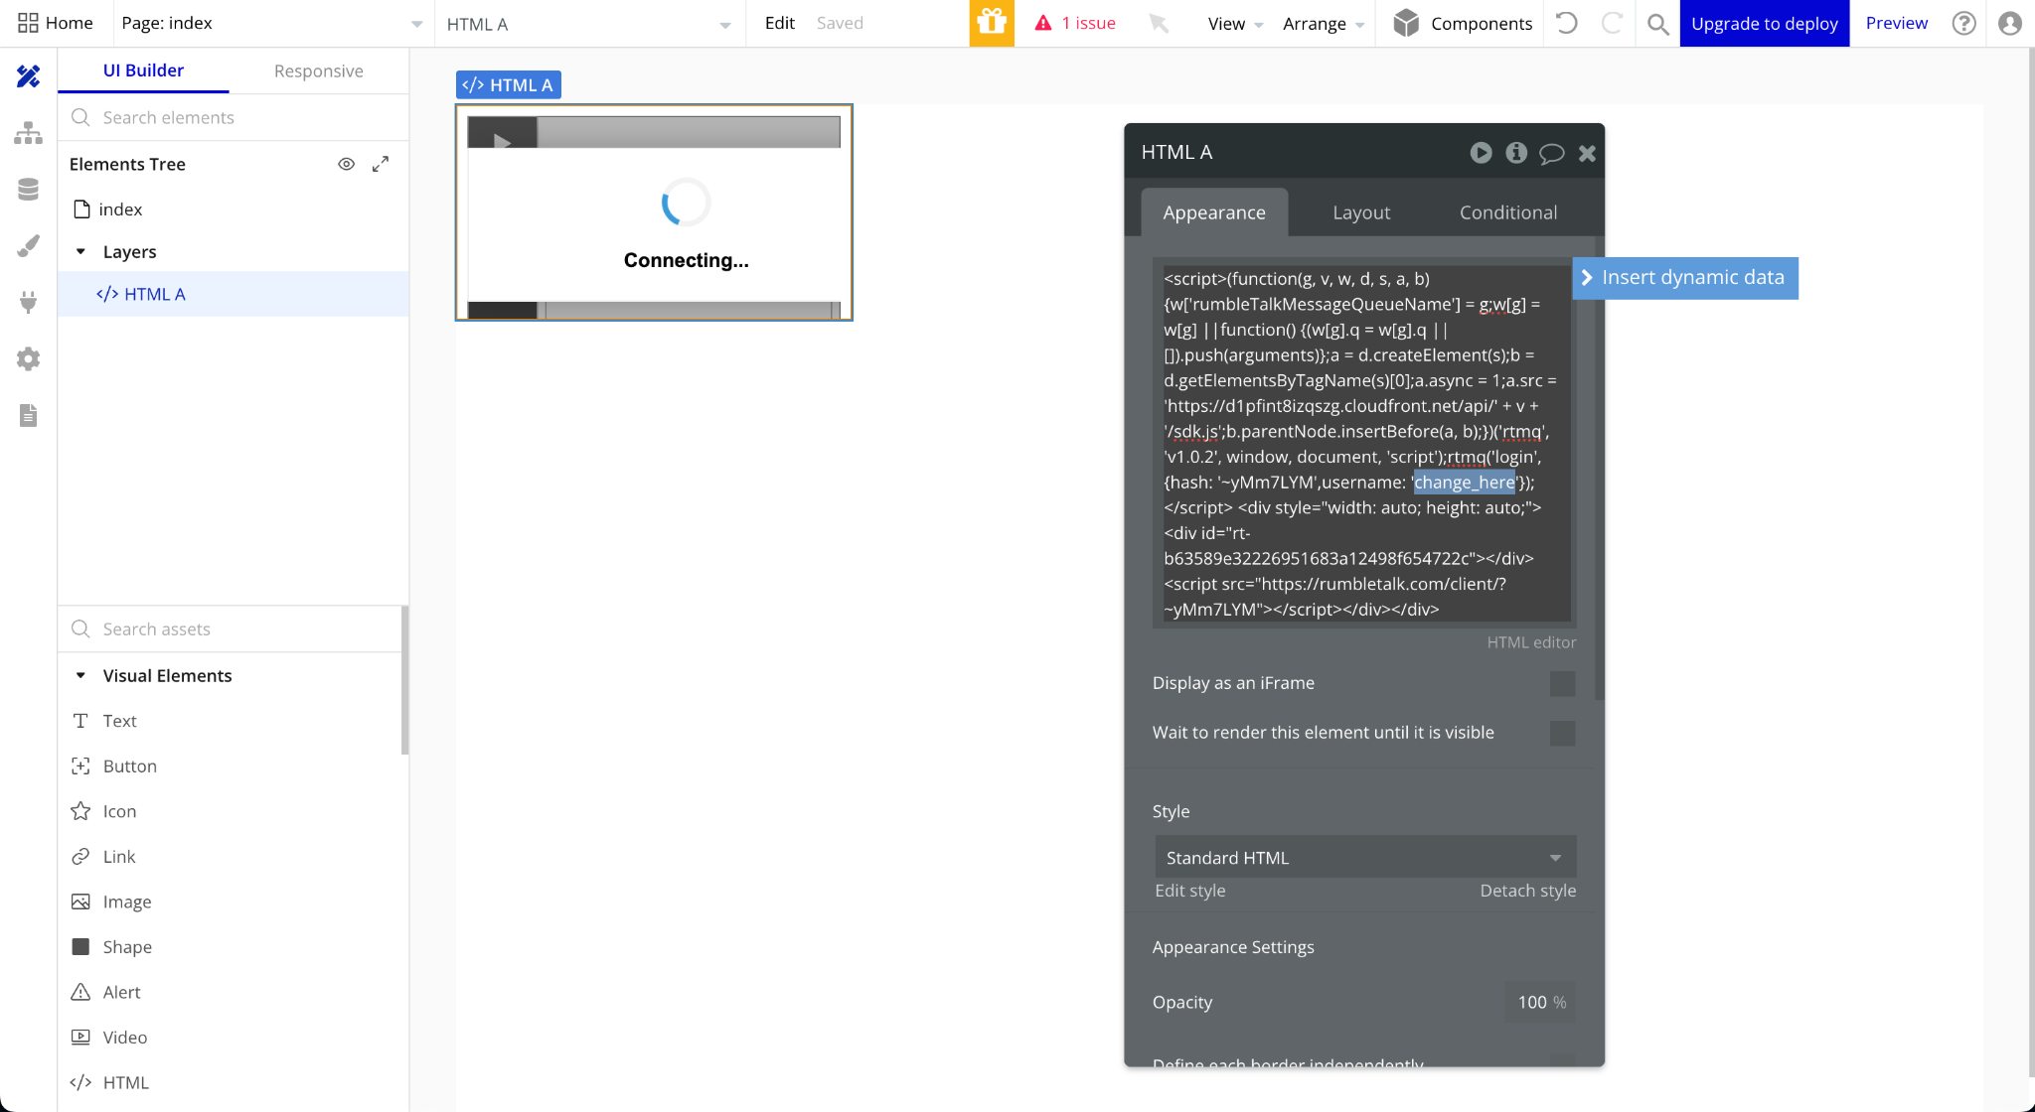Switch to the Layout tab
The width and height of the screenshot is (2035, 1112).
[x=1360, y=212]
